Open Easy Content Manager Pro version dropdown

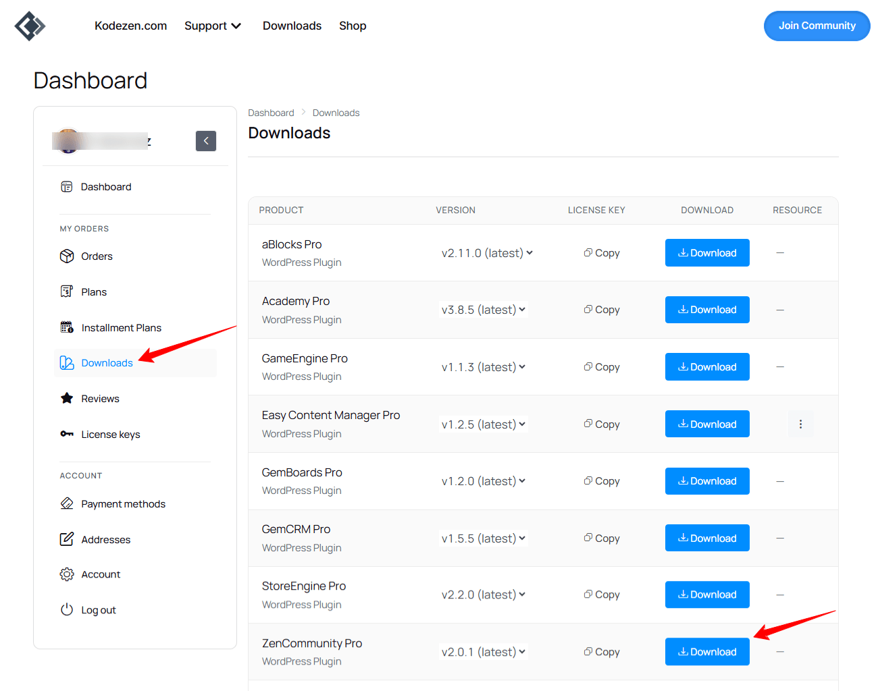(x=484, y=424)
